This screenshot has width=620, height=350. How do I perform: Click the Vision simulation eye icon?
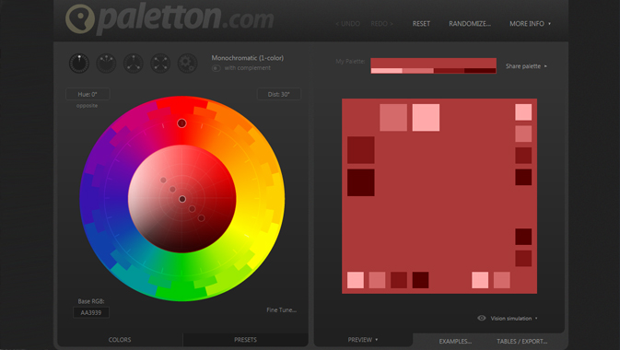(481, 318)
